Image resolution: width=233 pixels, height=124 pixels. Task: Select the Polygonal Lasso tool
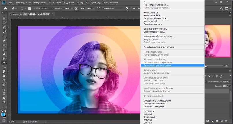click(x=4, y=27)
